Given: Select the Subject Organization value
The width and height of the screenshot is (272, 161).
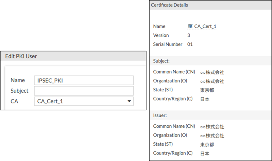Looking at the screenshot, I should click(212, 81).
